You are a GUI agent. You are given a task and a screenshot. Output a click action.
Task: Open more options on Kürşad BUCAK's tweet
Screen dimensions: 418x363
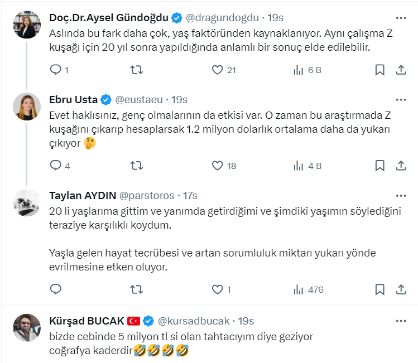tap(401, 321)
